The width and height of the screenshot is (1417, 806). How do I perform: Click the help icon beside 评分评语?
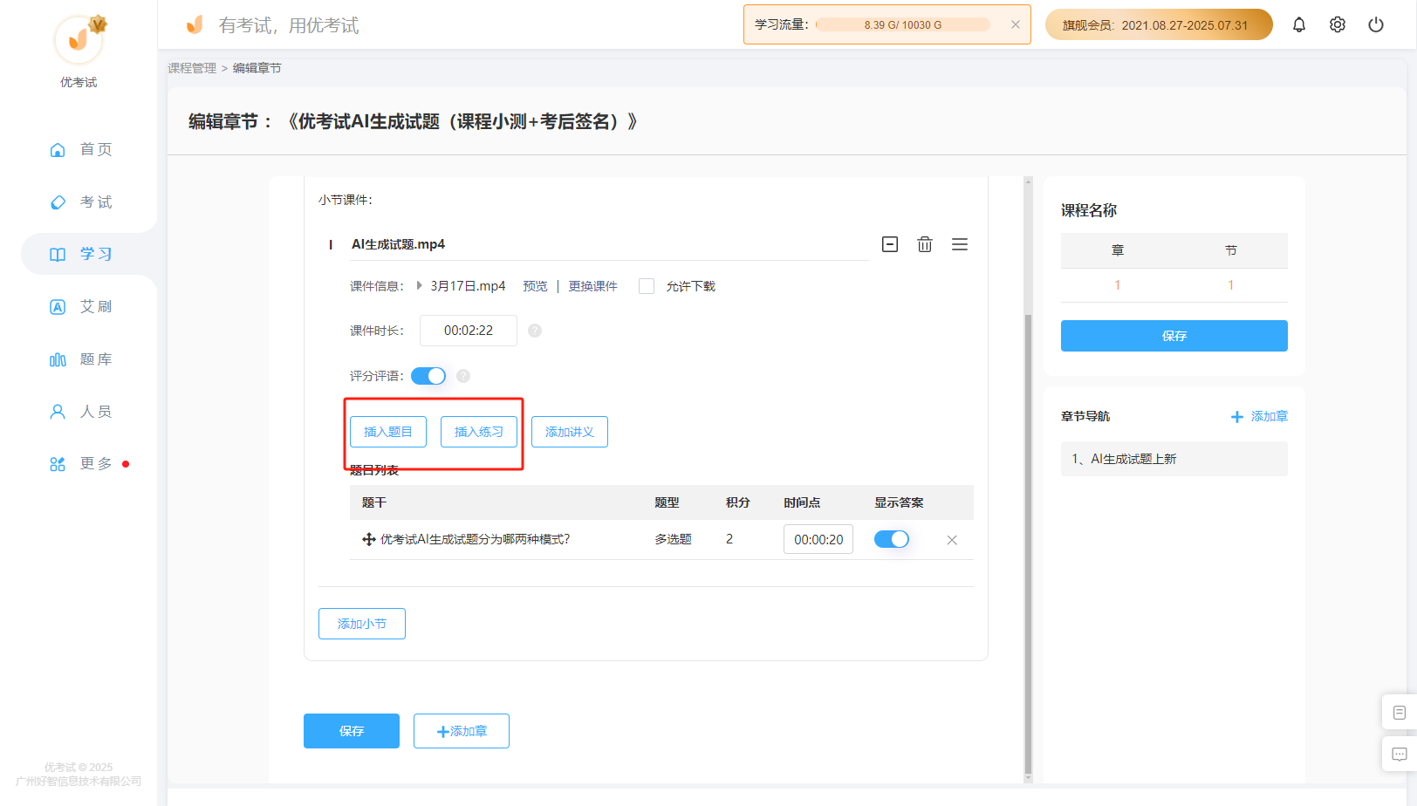tap(463, 376)
